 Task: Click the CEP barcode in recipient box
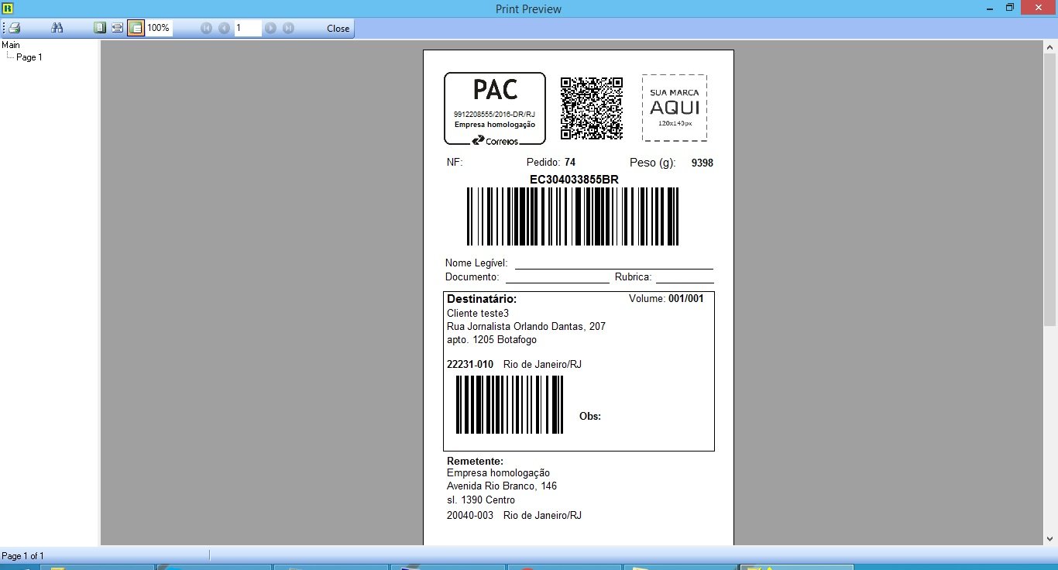[x=510, y=405]
